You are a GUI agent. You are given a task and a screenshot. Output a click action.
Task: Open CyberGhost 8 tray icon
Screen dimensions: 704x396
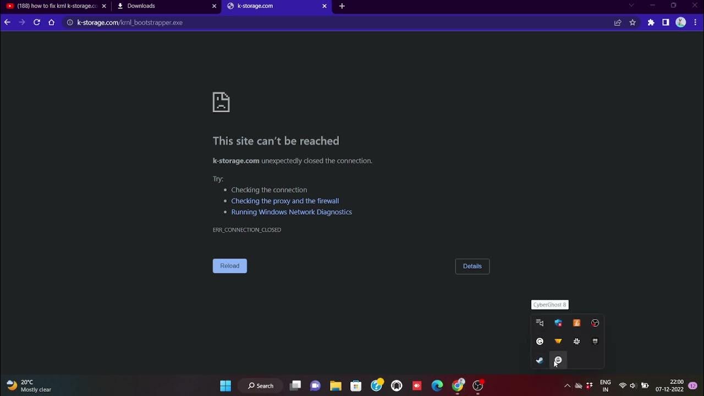click(x=558, y=360)
